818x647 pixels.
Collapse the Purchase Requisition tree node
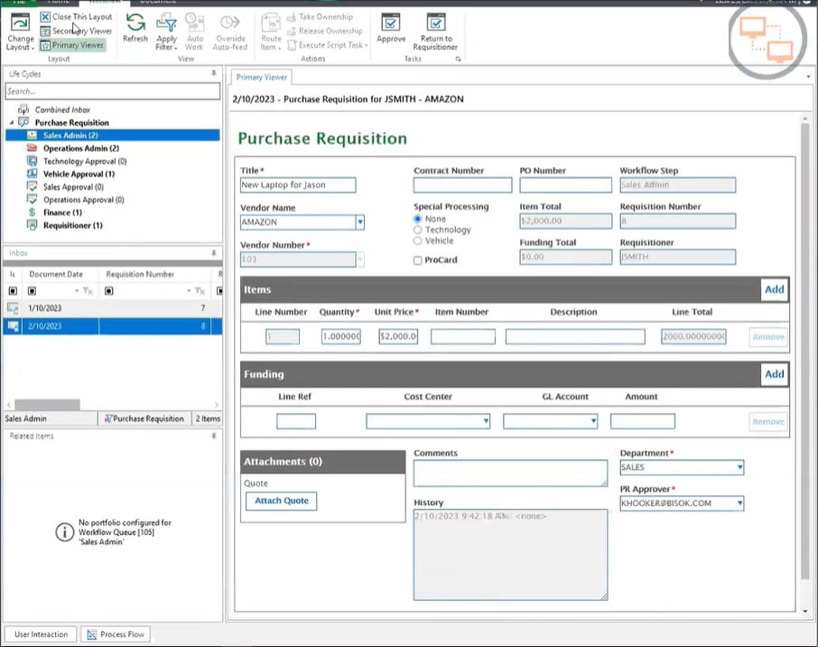click(12, 122)
